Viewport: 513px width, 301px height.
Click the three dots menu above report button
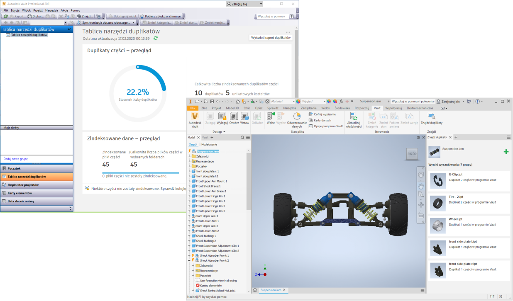click(288, 32)
